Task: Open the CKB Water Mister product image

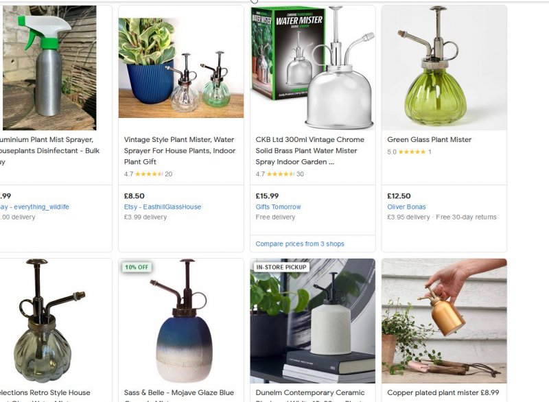Action: [x=313, y=67]
